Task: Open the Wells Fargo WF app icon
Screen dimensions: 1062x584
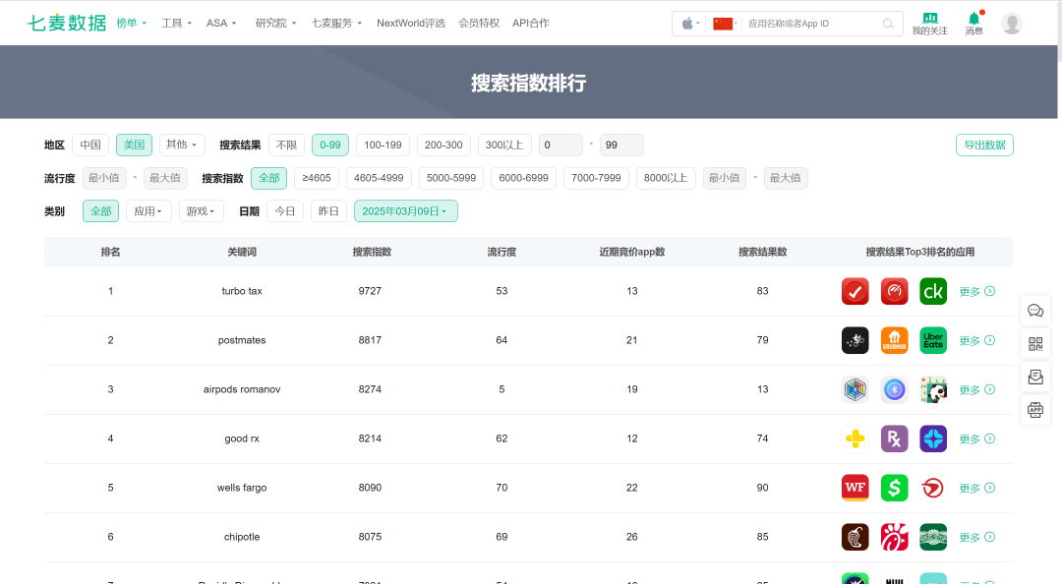Action: 855,488
